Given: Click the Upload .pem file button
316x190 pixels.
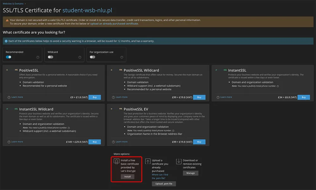Looking at the screenshot, I should click(164, 184).
